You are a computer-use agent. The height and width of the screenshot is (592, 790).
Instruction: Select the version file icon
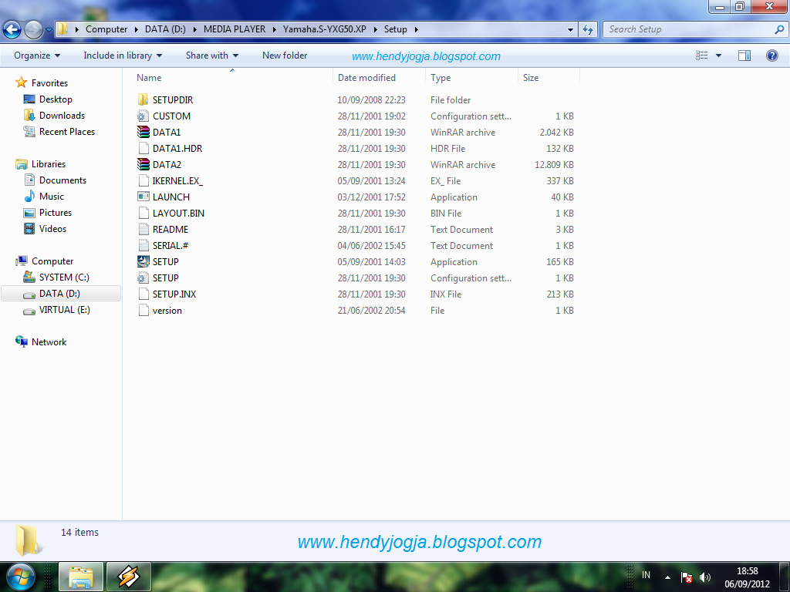click(x=143, y=310)
